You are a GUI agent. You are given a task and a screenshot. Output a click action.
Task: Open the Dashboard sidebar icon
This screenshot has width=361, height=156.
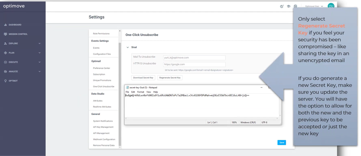pos(5,25)
